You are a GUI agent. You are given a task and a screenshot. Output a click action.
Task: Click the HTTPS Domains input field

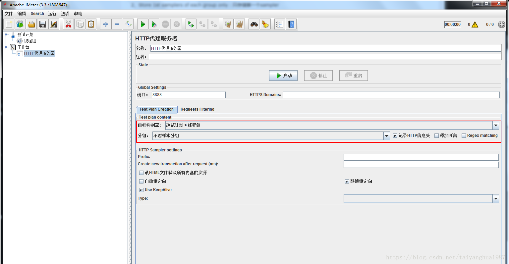point(391,95)
